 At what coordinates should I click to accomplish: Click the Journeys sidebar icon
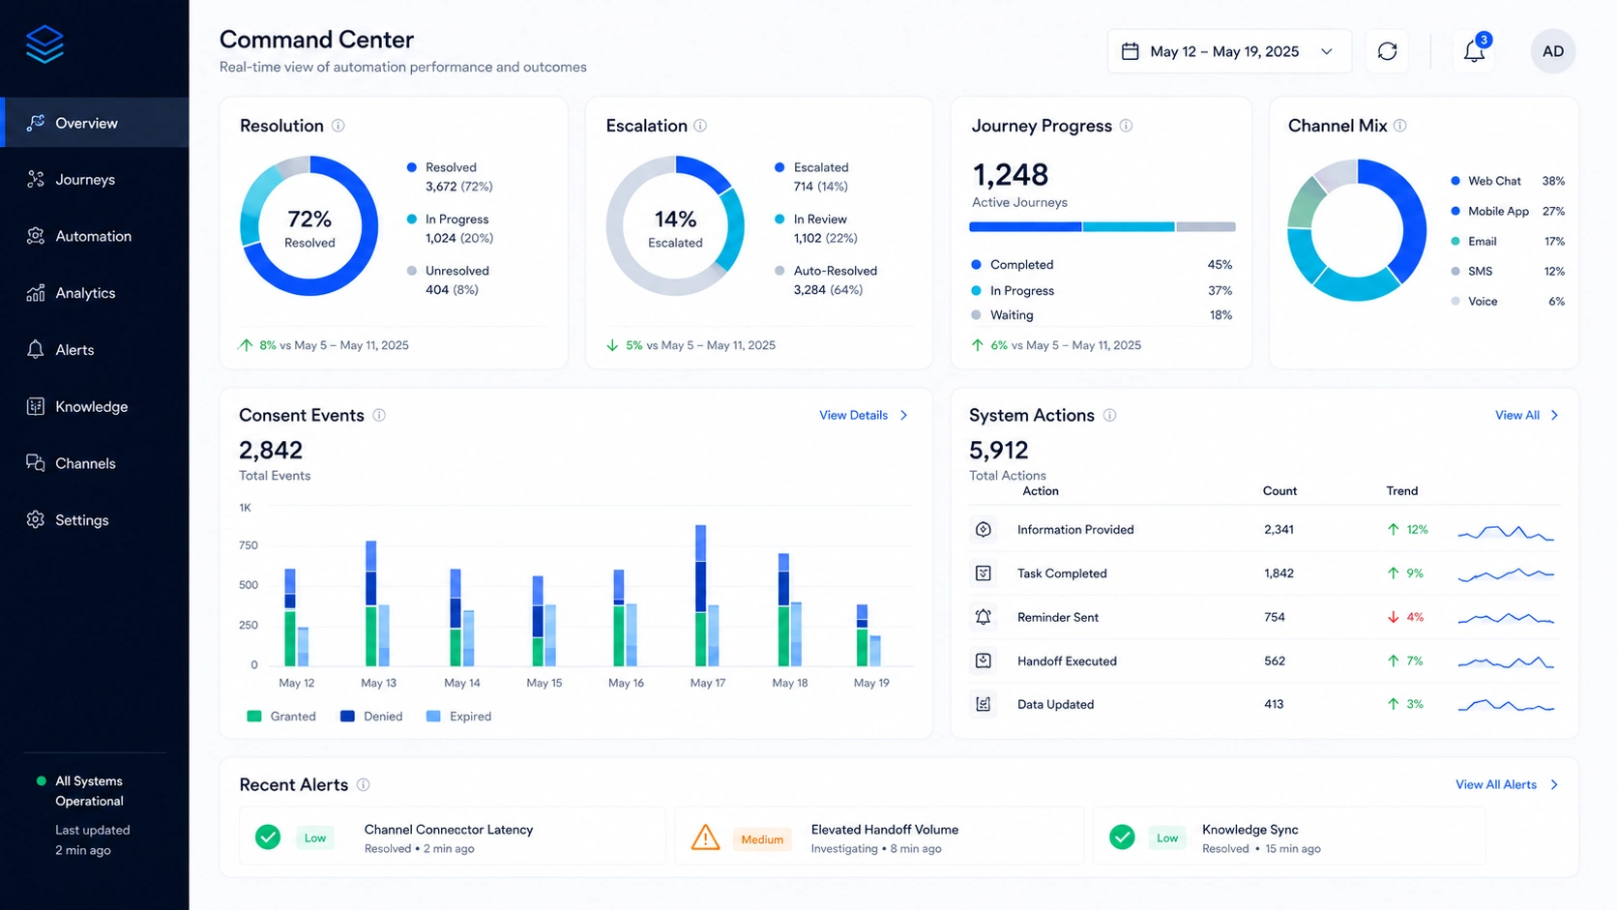pos(36,179)
